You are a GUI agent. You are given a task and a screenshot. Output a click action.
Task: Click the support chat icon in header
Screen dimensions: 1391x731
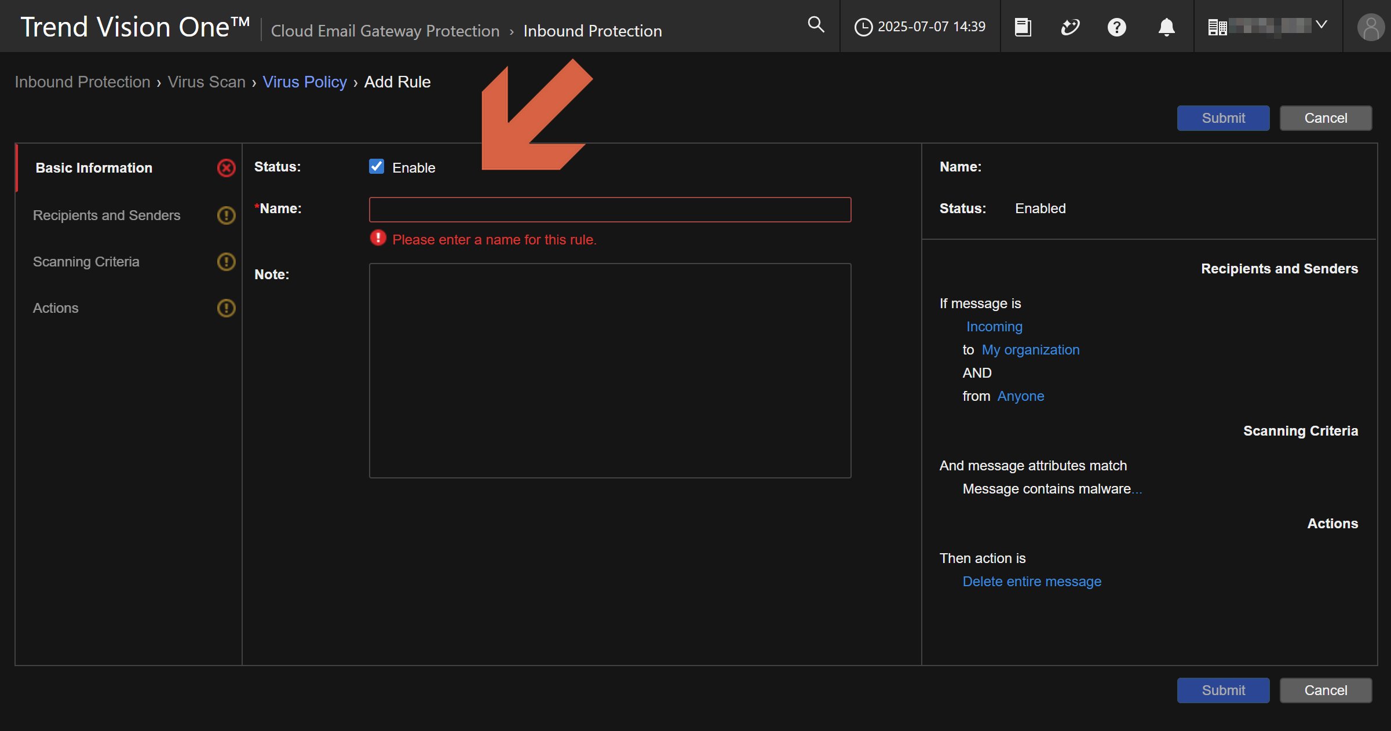click(1069, 27)
